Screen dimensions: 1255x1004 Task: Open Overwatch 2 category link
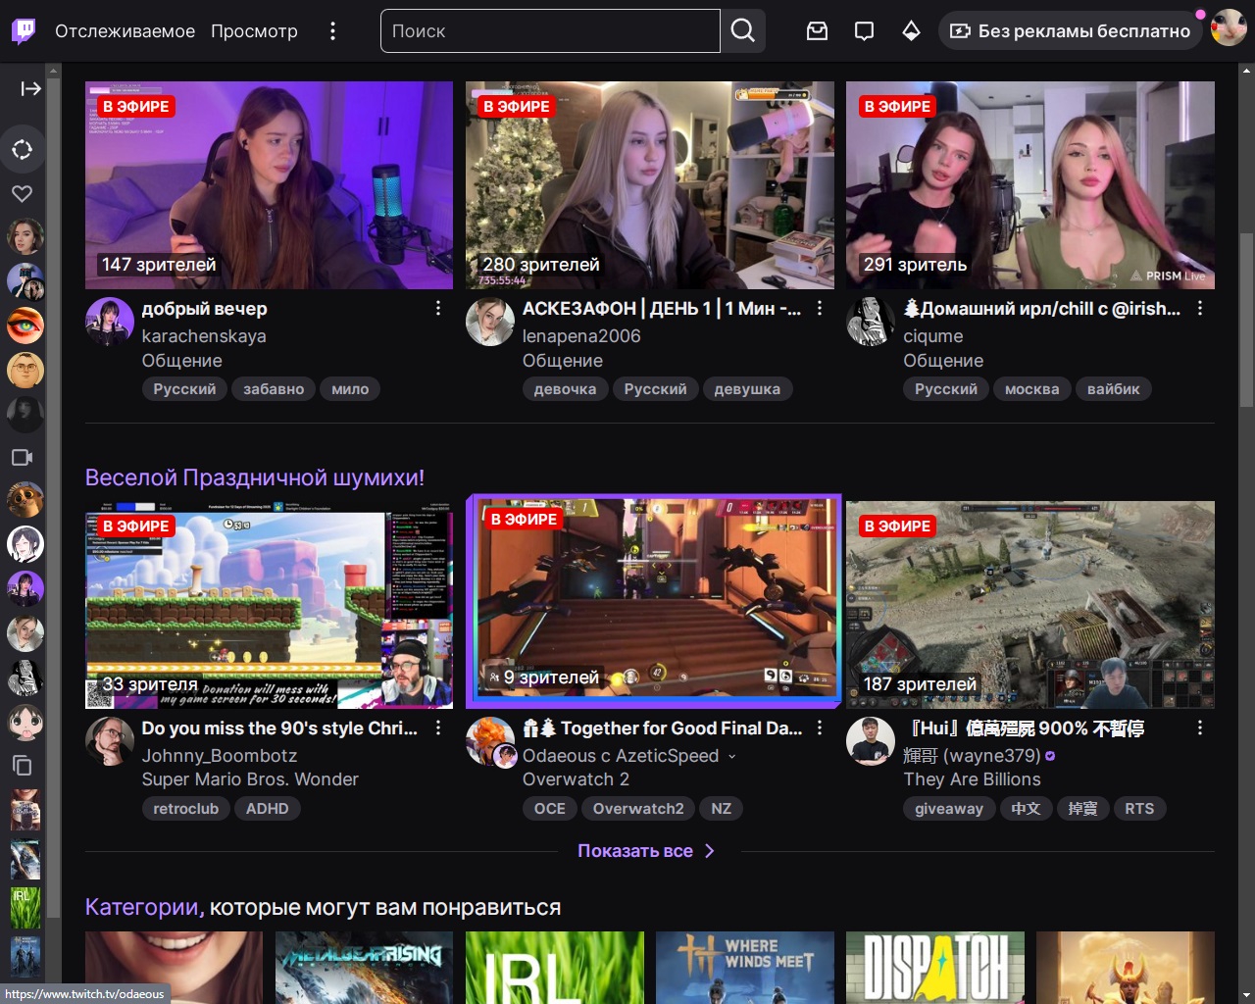tap(577, 779)
